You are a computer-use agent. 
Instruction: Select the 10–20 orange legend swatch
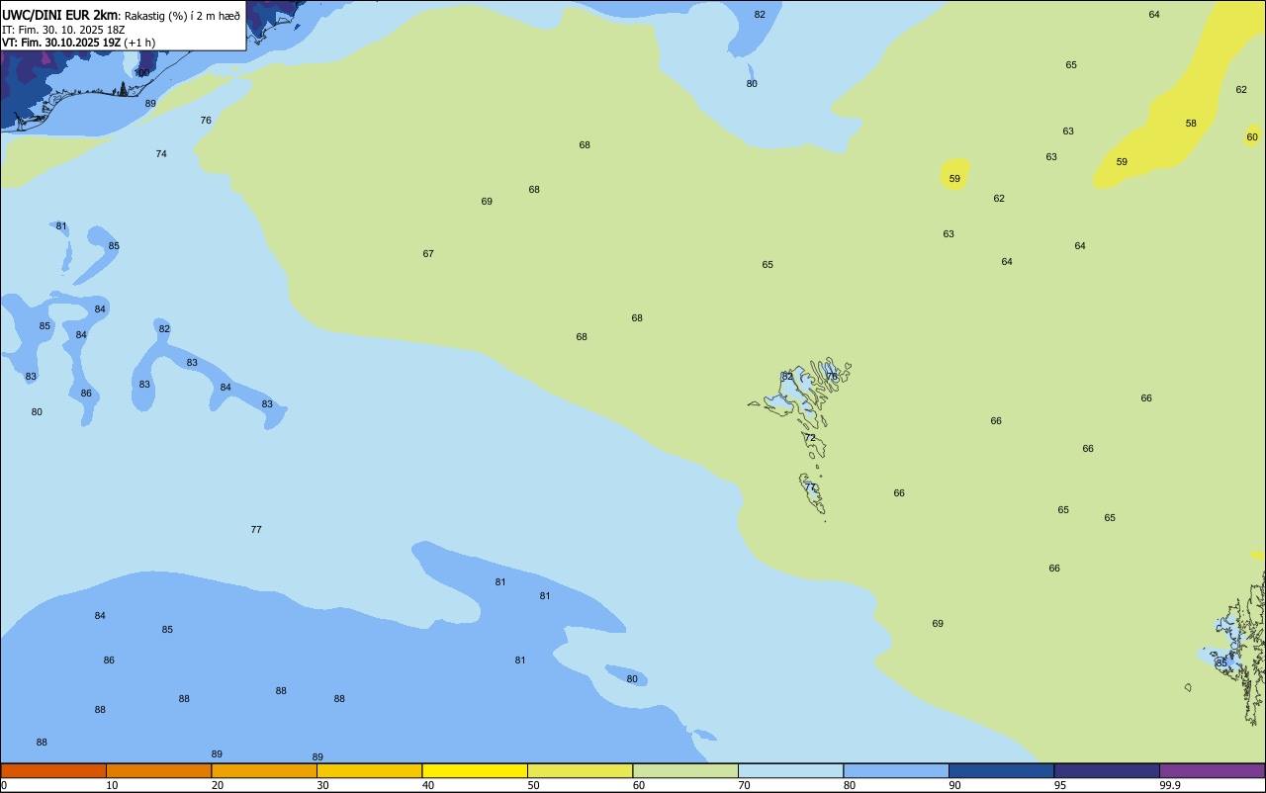(x=158, y=770)
